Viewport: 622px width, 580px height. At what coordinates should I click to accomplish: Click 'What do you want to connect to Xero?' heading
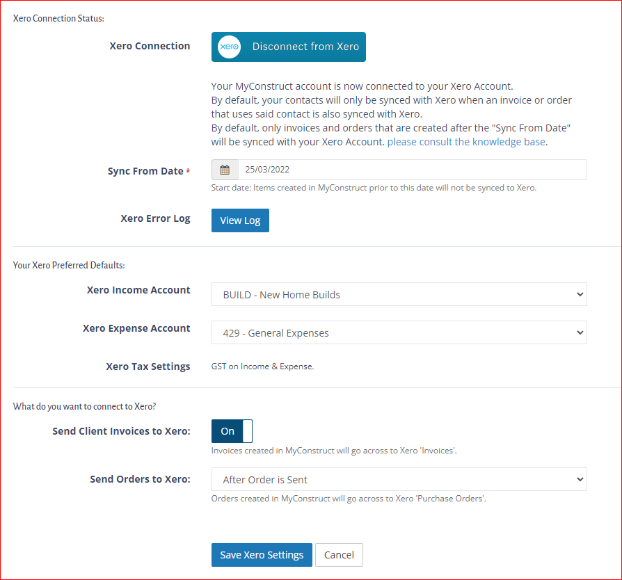pos(84,406)
